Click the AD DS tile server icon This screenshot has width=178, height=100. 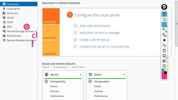[46, 75]
